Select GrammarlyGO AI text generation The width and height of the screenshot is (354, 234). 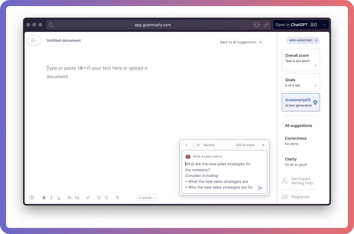tap(301, 102)
